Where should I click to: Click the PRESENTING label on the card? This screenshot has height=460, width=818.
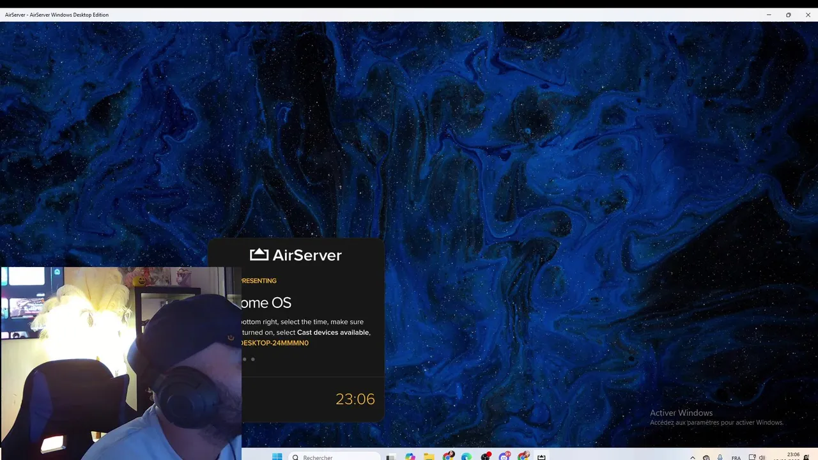(259, 280)
